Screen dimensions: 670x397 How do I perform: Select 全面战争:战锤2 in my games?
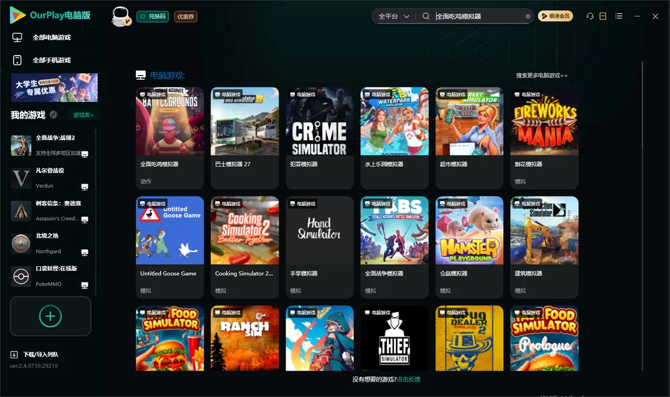coord(50,146)
